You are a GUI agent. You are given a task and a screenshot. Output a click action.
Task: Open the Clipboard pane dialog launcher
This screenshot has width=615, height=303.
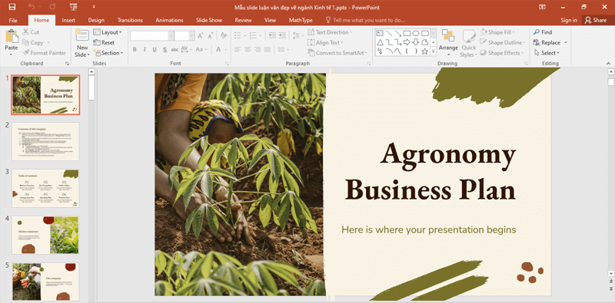coord(67,63)
